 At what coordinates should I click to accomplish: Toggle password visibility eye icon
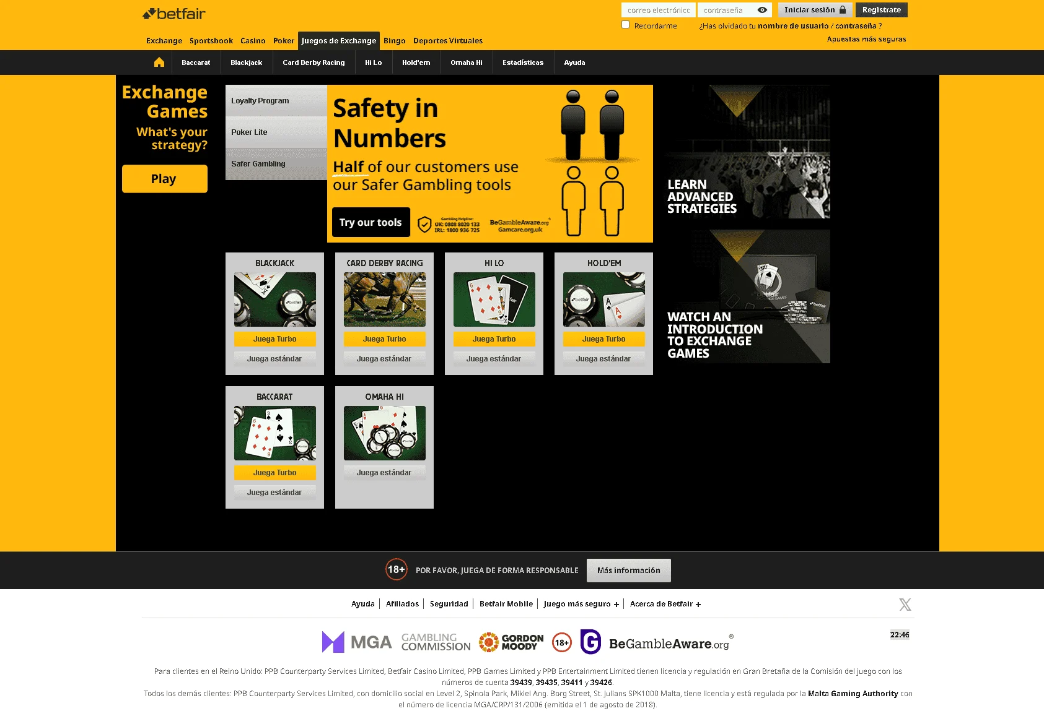(x=762, y=10)
